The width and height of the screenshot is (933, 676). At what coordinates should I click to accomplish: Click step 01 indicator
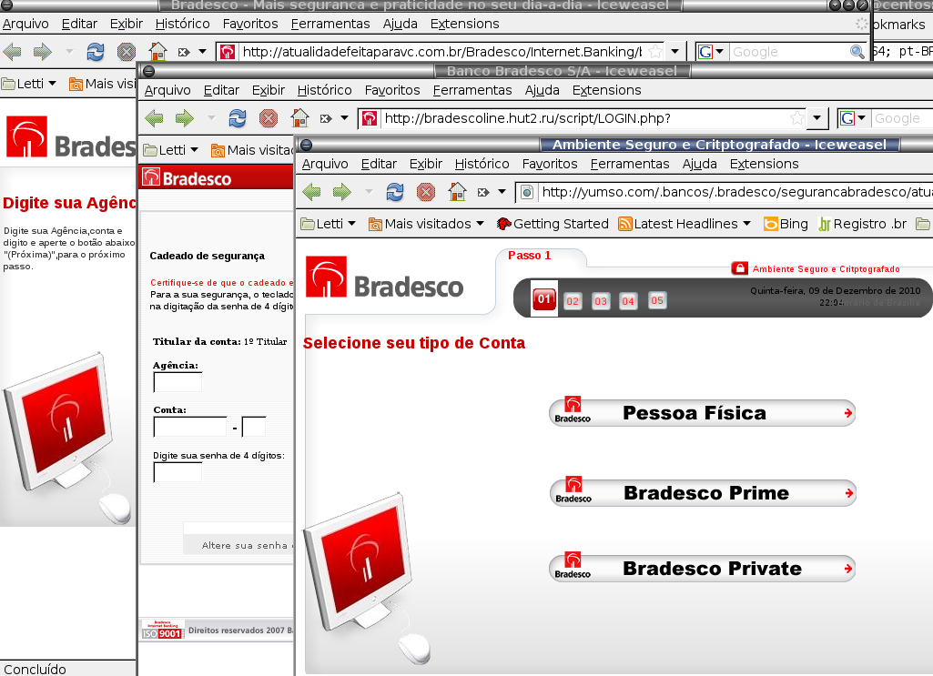[543, 299]
